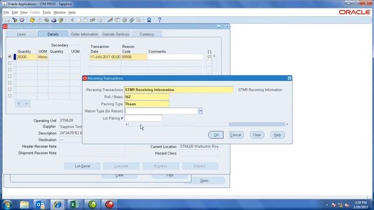Uncheck the checkbox on the 25000 quantity row
The image size is (374, 210).
pos(9,57)
